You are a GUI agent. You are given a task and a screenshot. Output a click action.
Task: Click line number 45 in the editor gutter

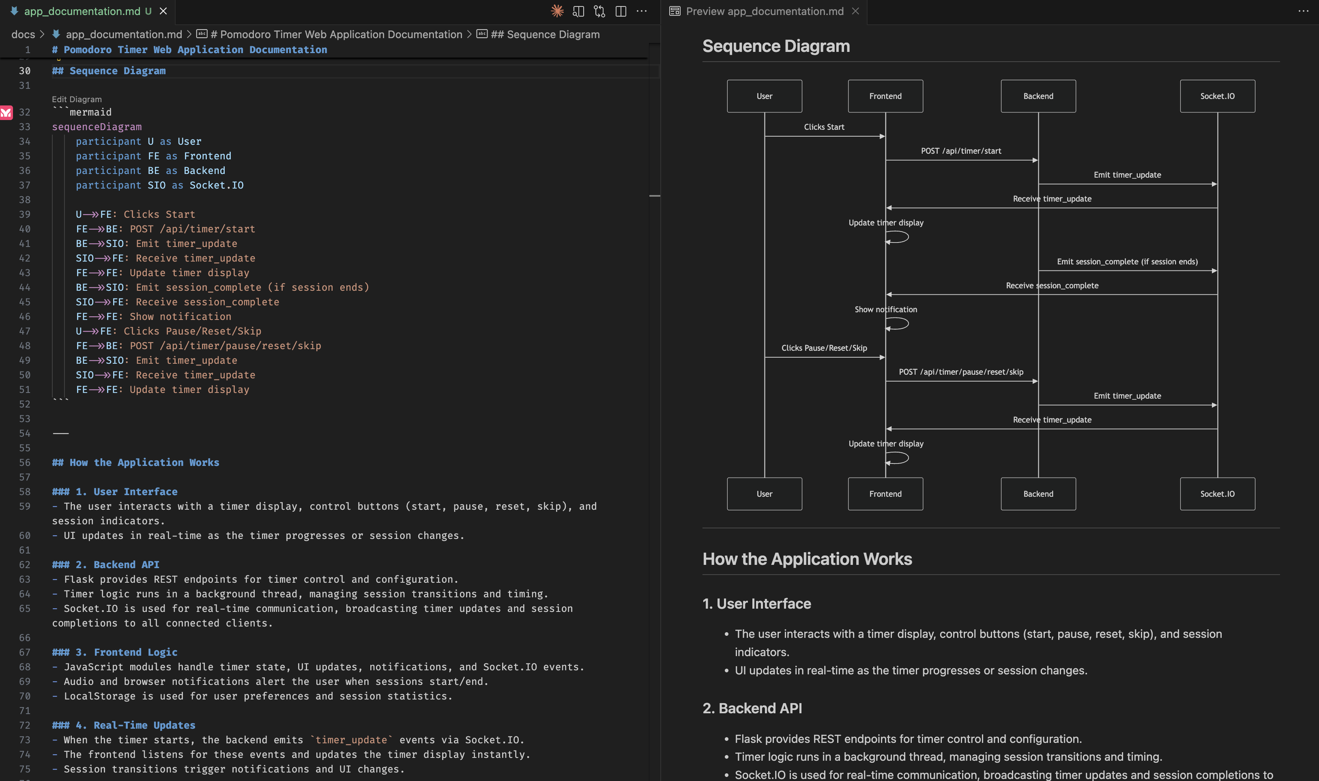click(x=25, y=302)
